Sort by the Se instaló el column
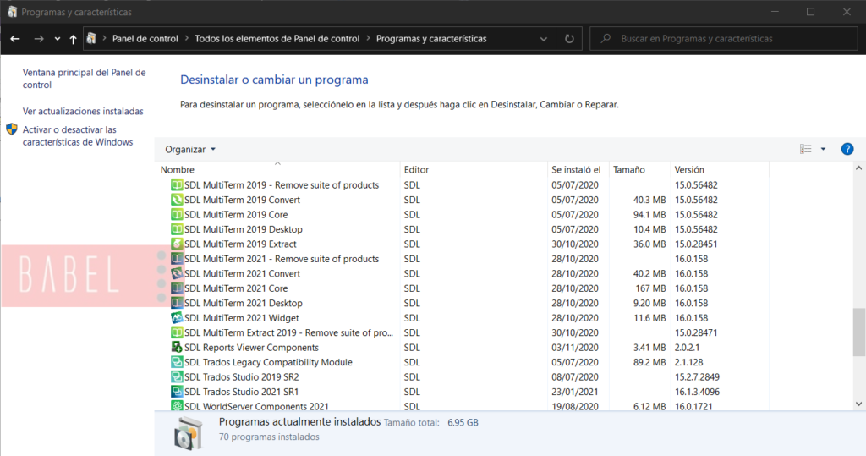This screenshot has width=866, height=456. tap(575, 170)
